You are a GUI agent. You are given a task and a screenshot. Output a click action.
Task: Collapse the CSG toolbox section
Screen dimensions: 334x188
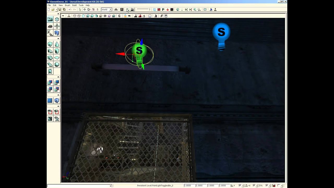[58, 77]
